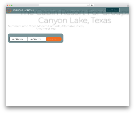
Task: Click the STARLIGHT HORIZON site title
Action: click(x=23, y=11)
